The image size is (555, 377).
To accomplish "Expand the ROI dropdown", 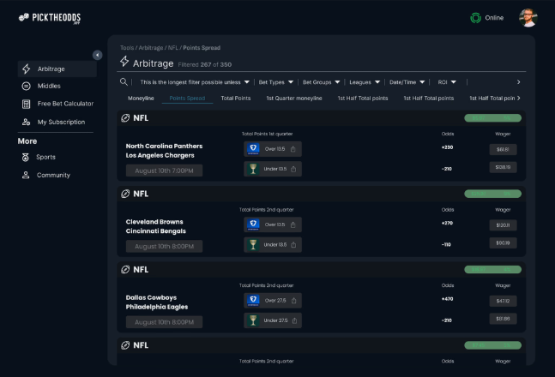I will 447,82.
